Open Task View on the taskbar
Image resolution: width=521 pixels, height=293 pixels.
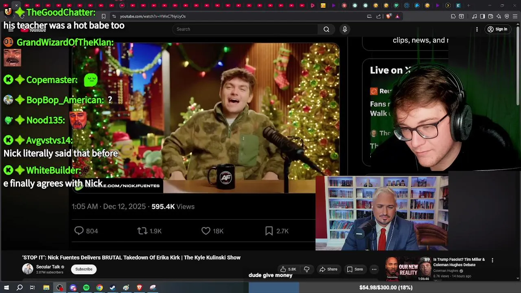pyautogui.click(x=33, y=288)
